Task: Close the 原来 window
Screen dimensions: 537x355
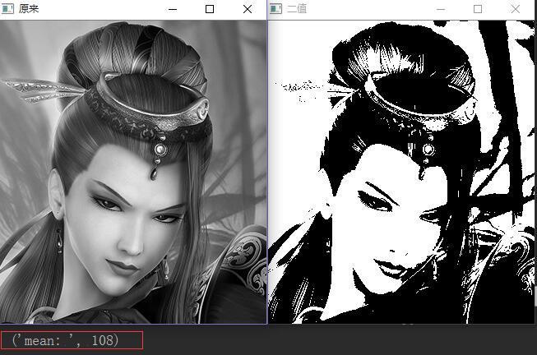Action: coord(248,9)
